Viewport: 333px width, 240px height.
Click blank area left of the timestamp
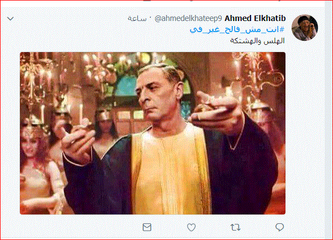(x=70, y=19)
